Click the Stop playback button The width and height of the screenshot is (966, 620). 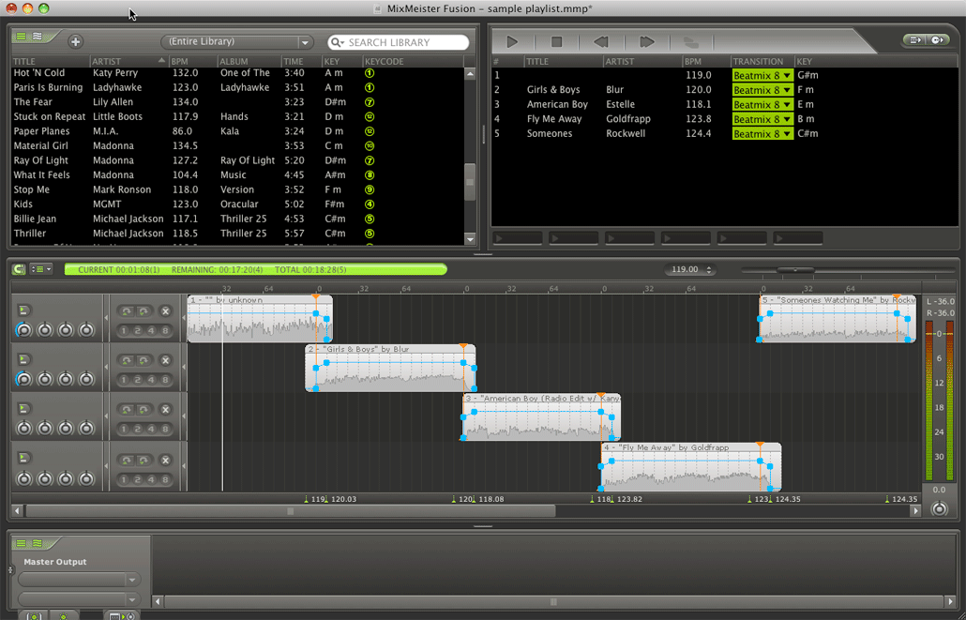[x=556, y=42]
